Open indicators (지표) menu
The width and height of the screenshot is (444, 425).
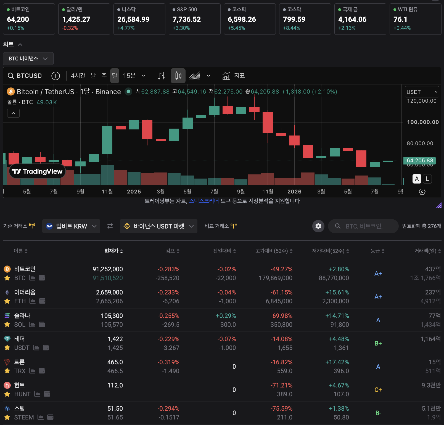pyautogui.click(x=234, y=76)
